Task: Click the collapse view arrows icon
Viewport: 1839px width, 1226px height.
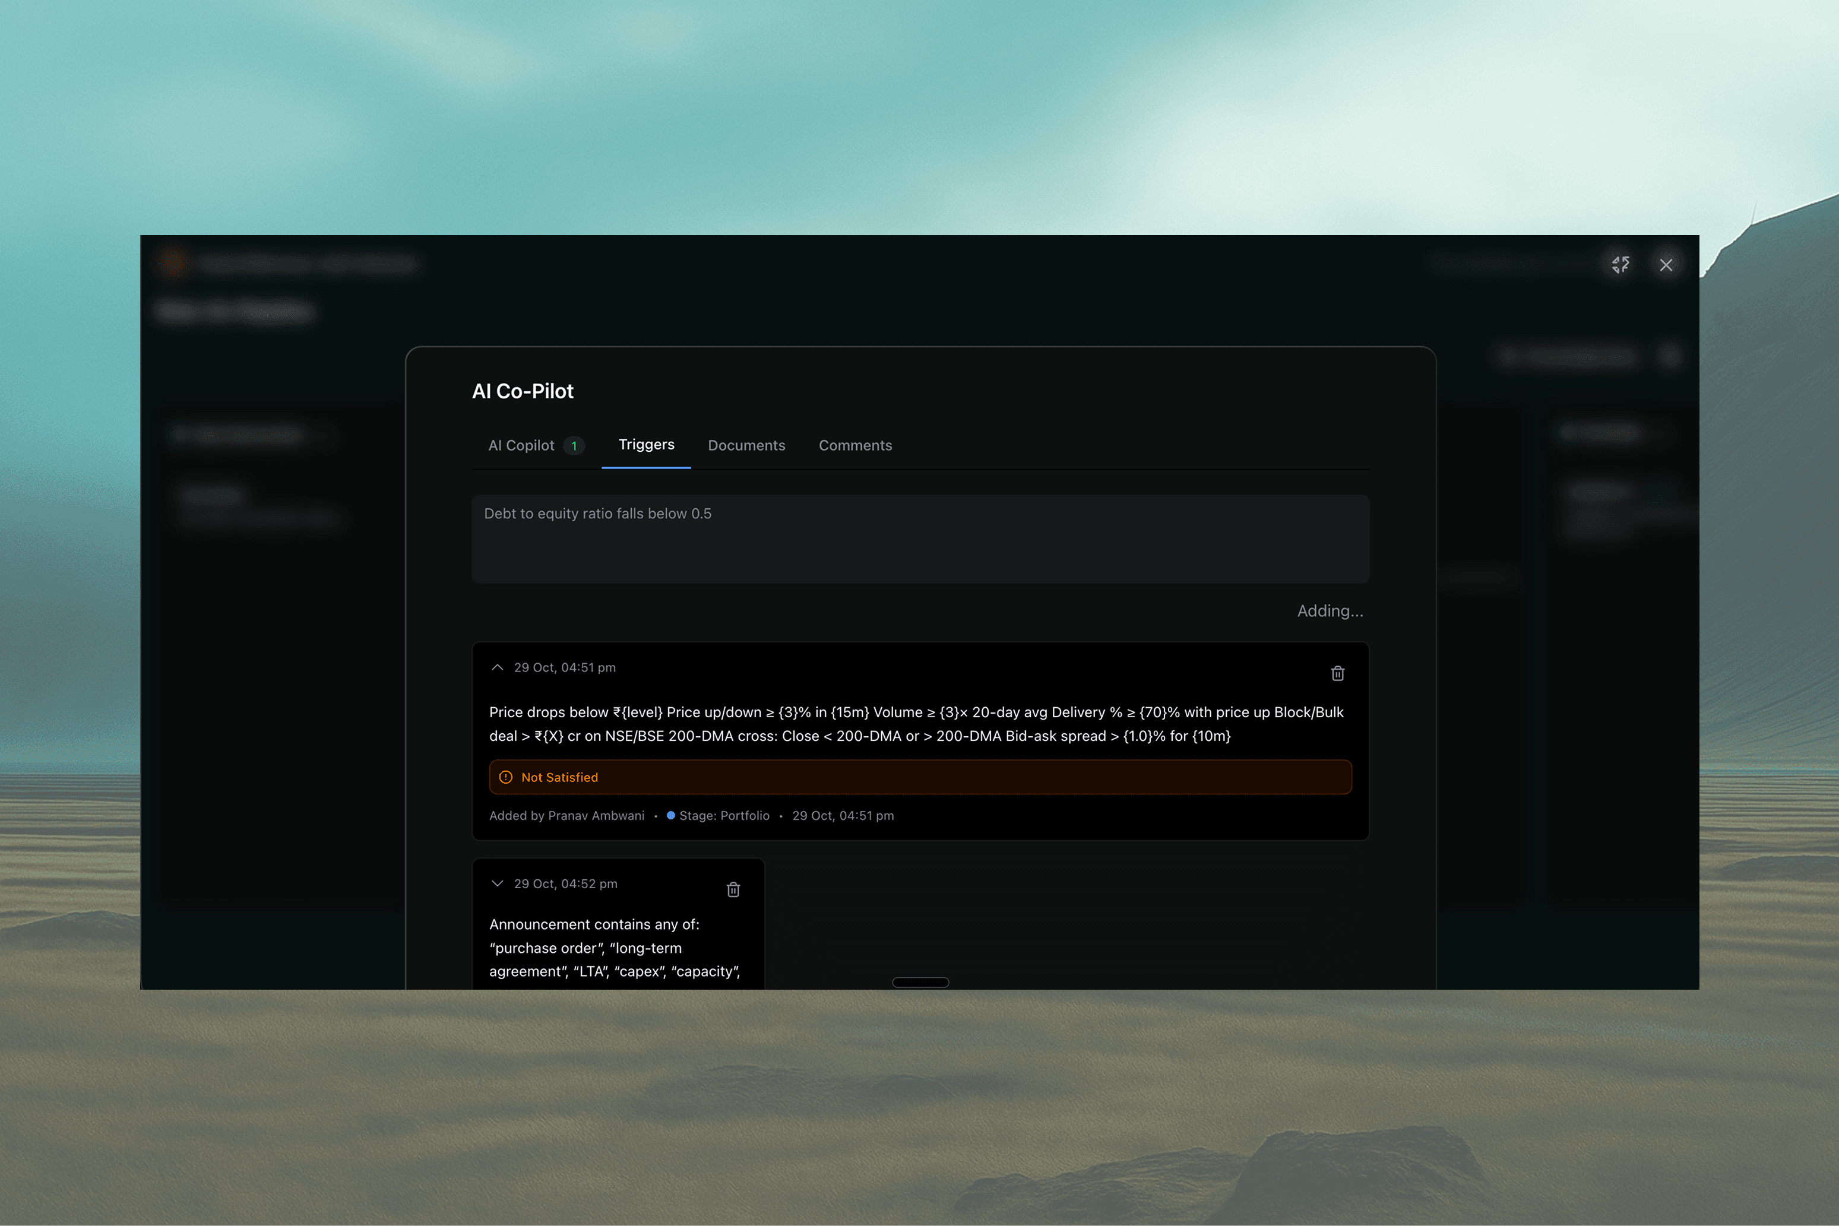Action: click(x=1620, y=265)
